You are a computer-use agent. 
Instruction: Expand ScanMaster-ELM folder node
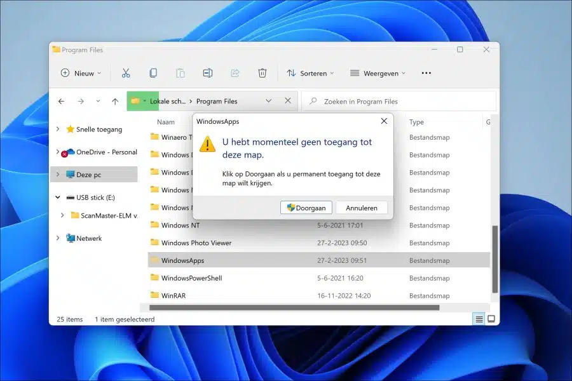point(62,215)
